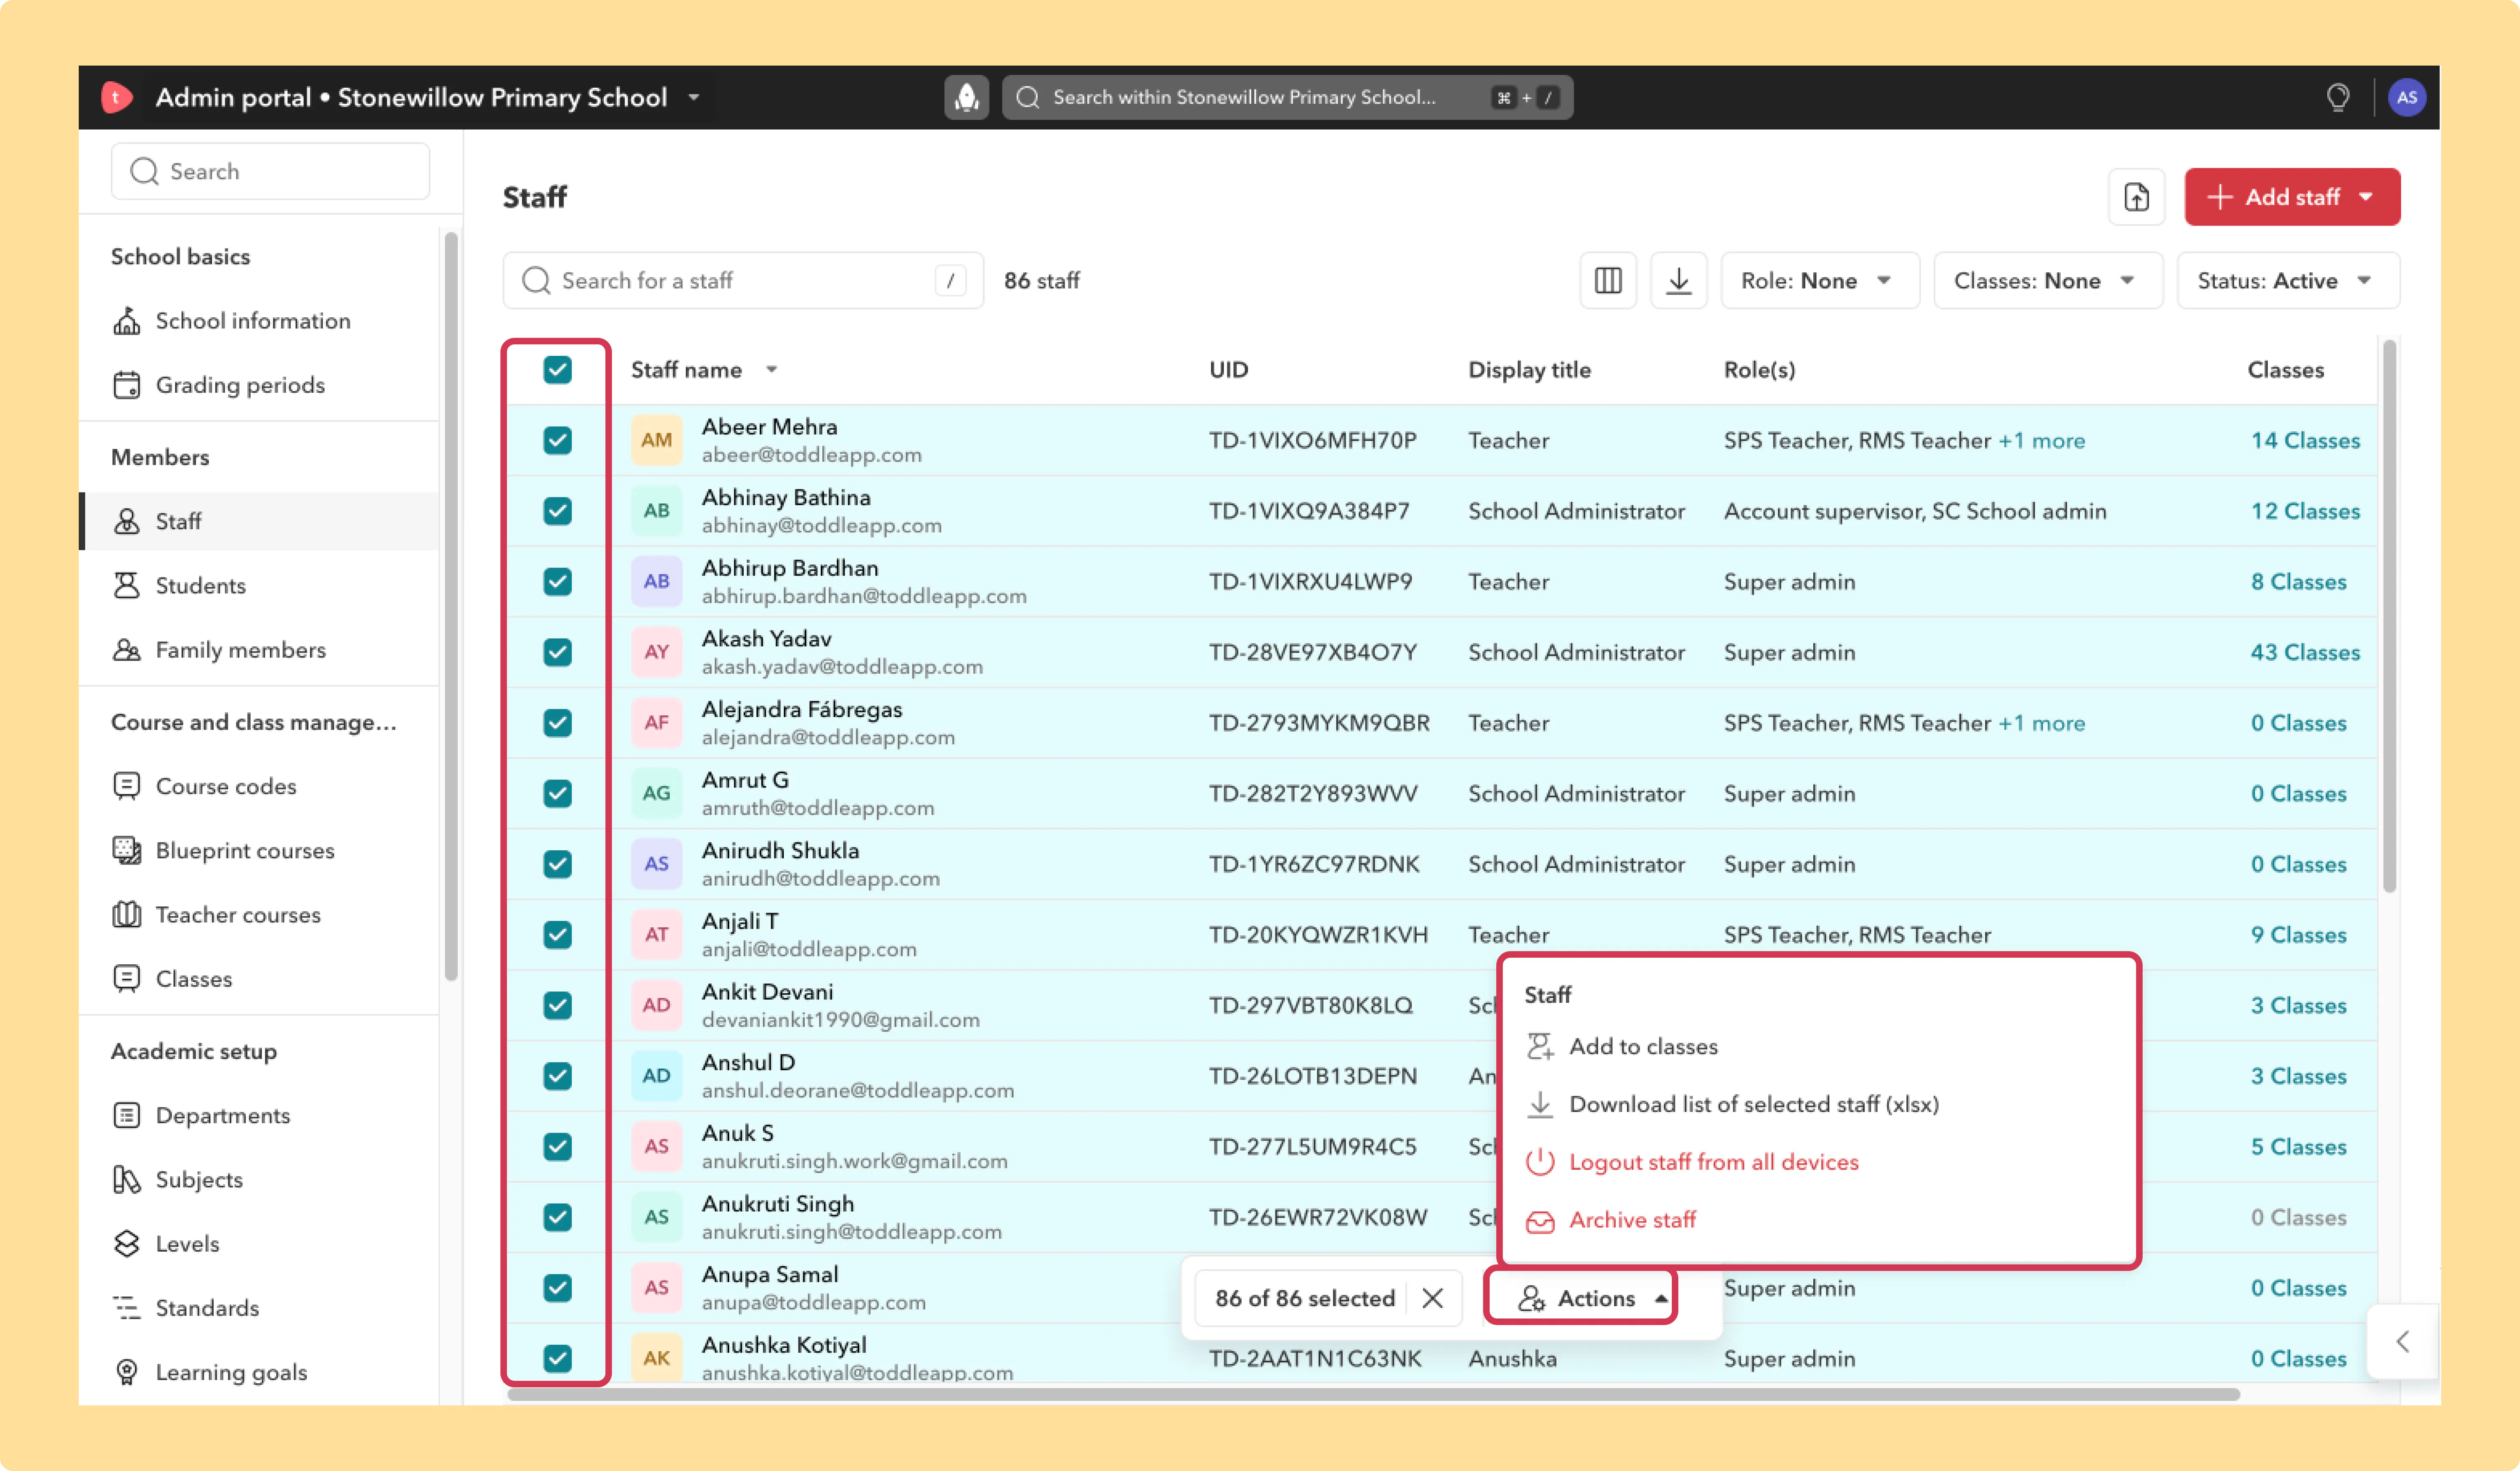Sort by Staff name column arrow

[x=772, y=370]
